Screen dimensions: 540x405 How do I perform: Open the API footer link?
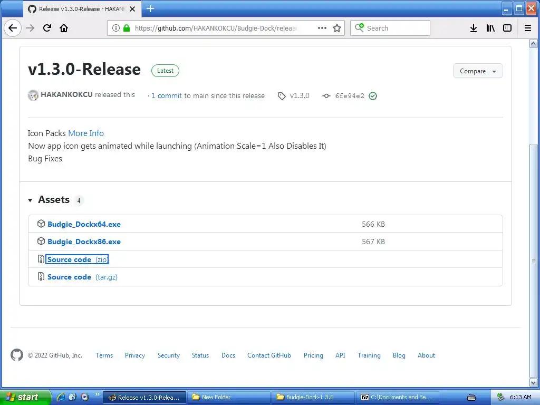[340, 355]
